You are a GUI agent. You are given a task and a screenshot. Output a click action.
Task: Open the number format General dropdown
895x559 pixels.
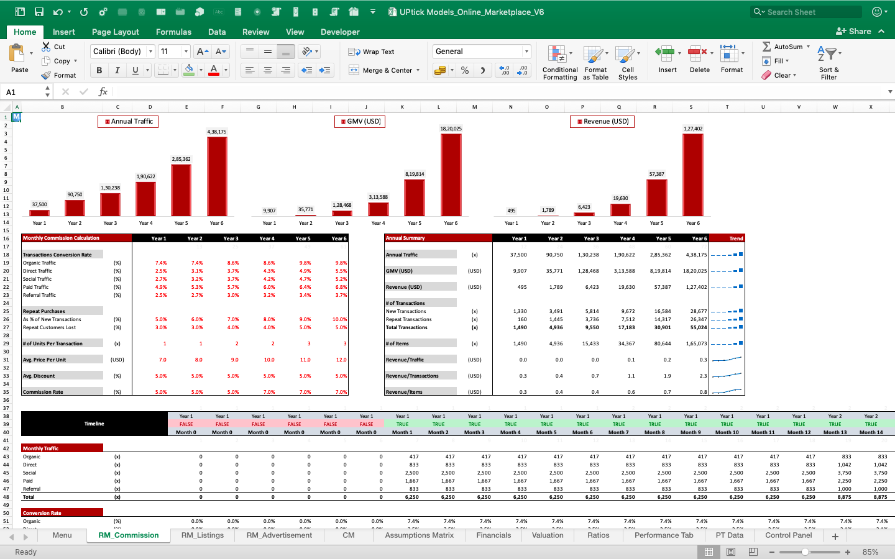pos(526,52)
